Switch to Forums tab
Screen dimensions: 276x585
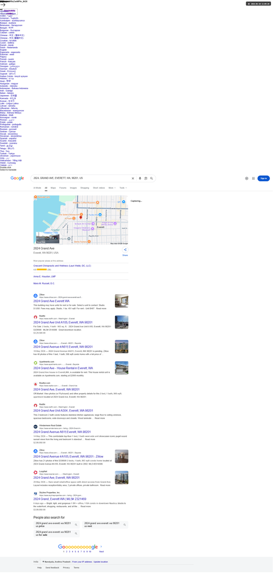[x=63, y=187]
